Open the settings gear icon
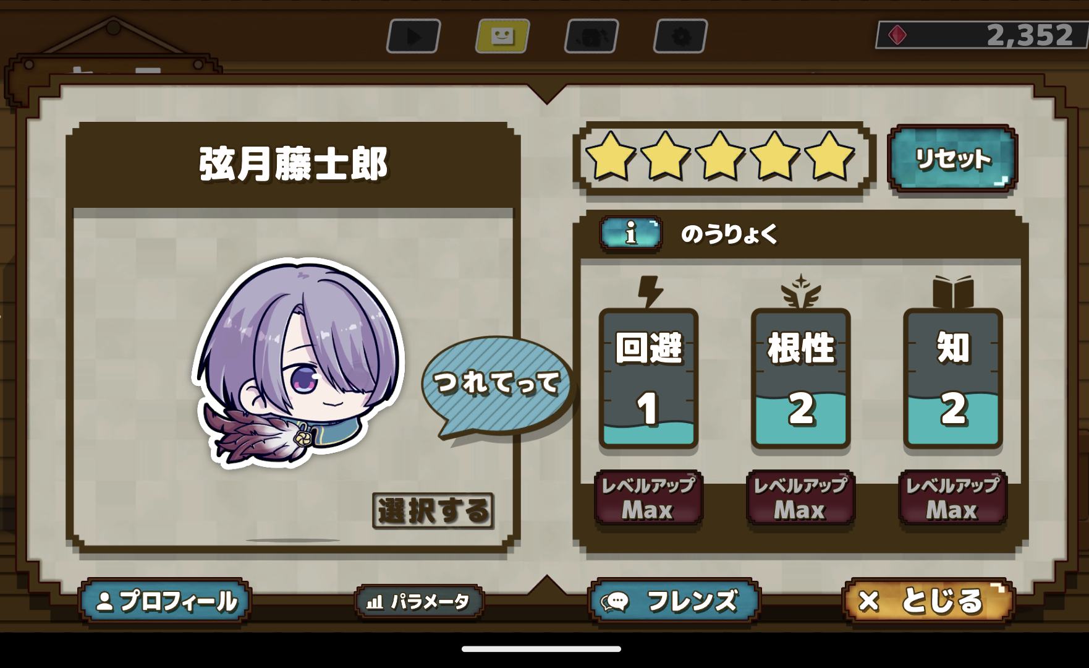The height and width of the screenshot is (668, 1089). [680, 36]
